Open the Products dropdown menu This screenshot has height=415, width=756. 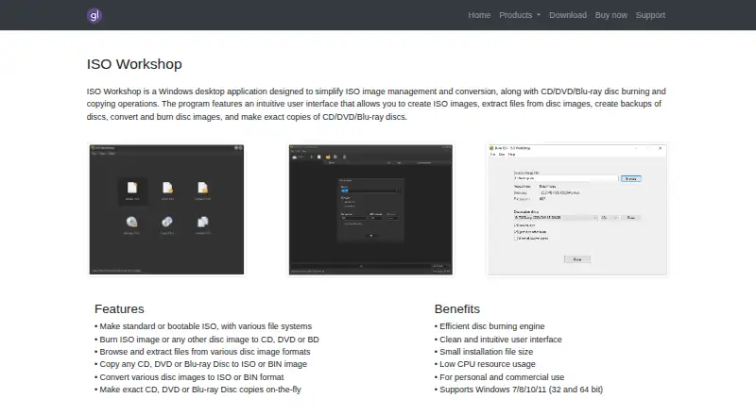[x=519, y=15]
